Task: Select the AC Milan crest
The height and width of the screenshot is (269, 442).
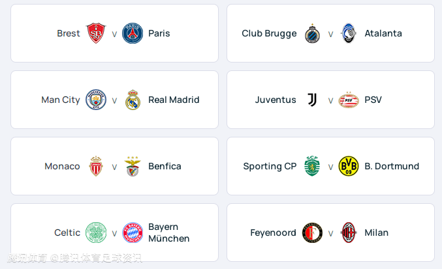Action: click(349, 233)
